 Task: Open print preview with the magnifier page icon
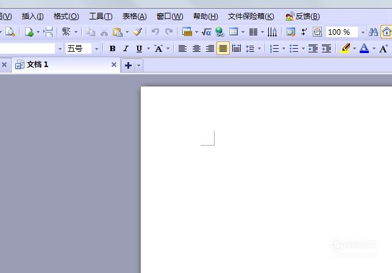[x=10, y=32]
